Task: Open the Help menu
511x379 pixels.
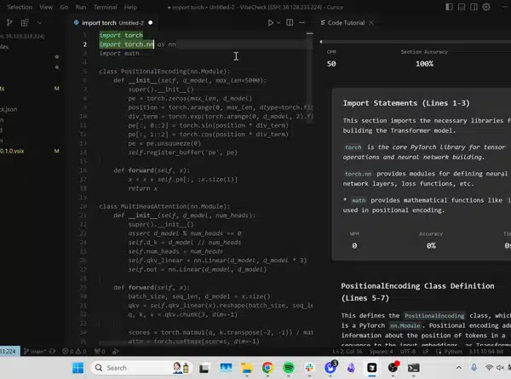Action: [130, 7]
